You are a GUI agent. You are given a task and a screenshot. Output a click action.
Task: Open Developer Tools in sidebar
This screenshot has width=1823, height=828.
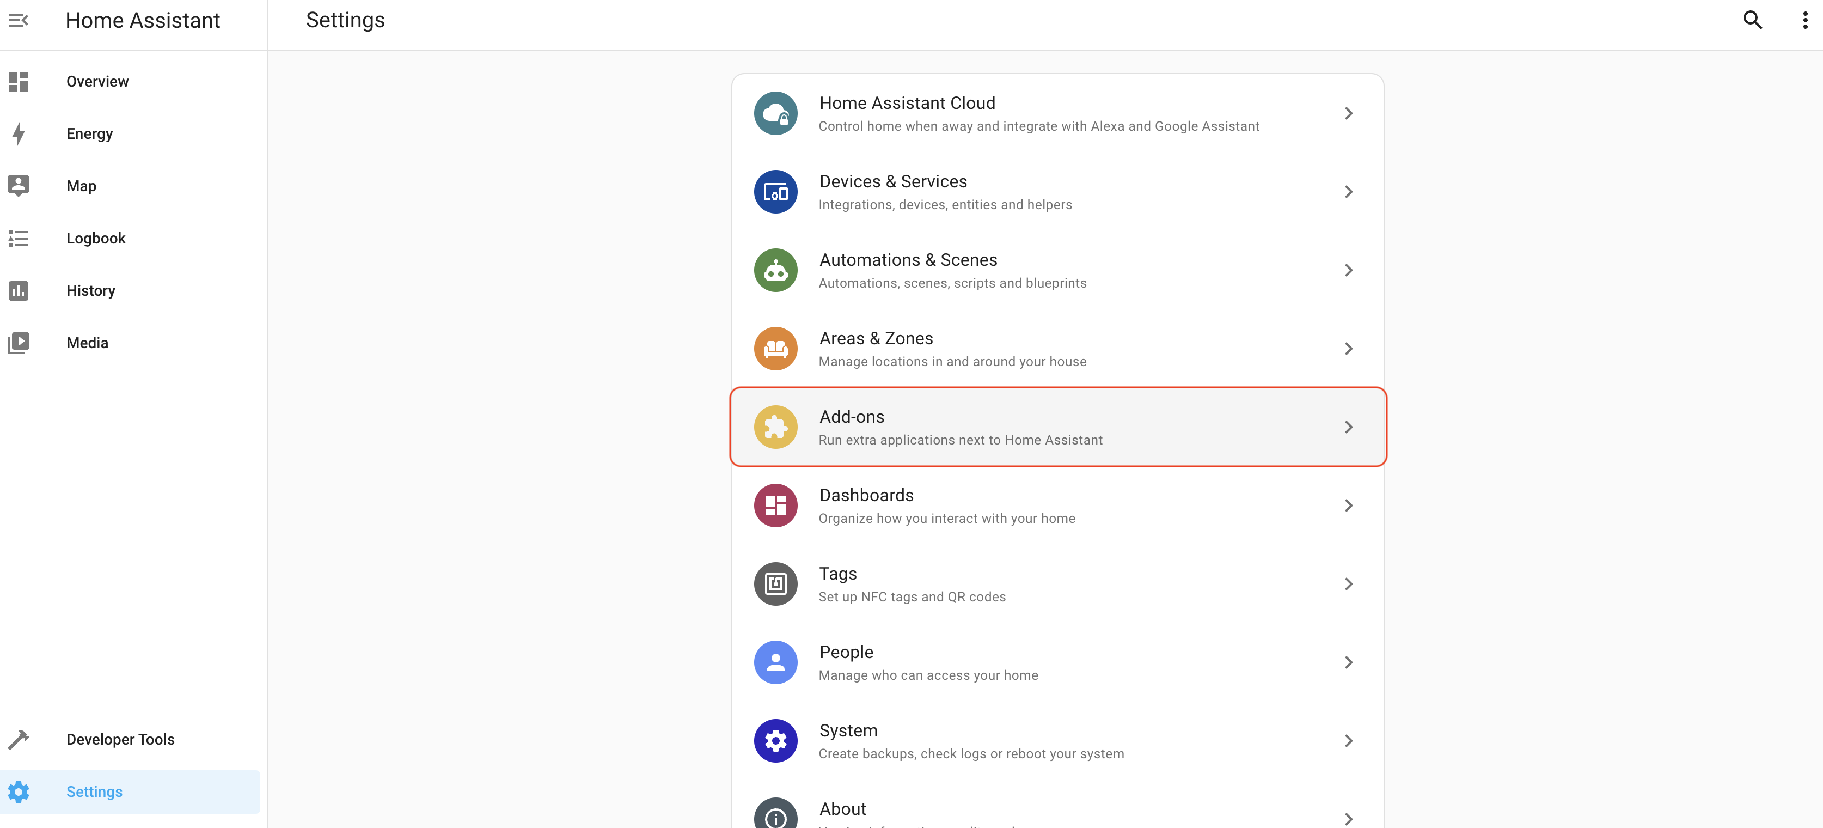[x=120, y=740]
